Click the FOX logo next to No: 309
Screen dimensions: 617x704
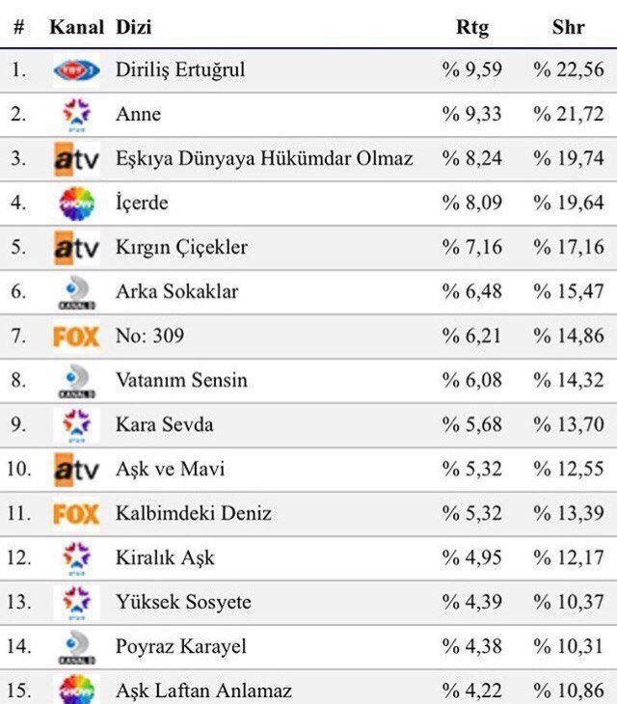pyautogui.click(x=76, y=337)
